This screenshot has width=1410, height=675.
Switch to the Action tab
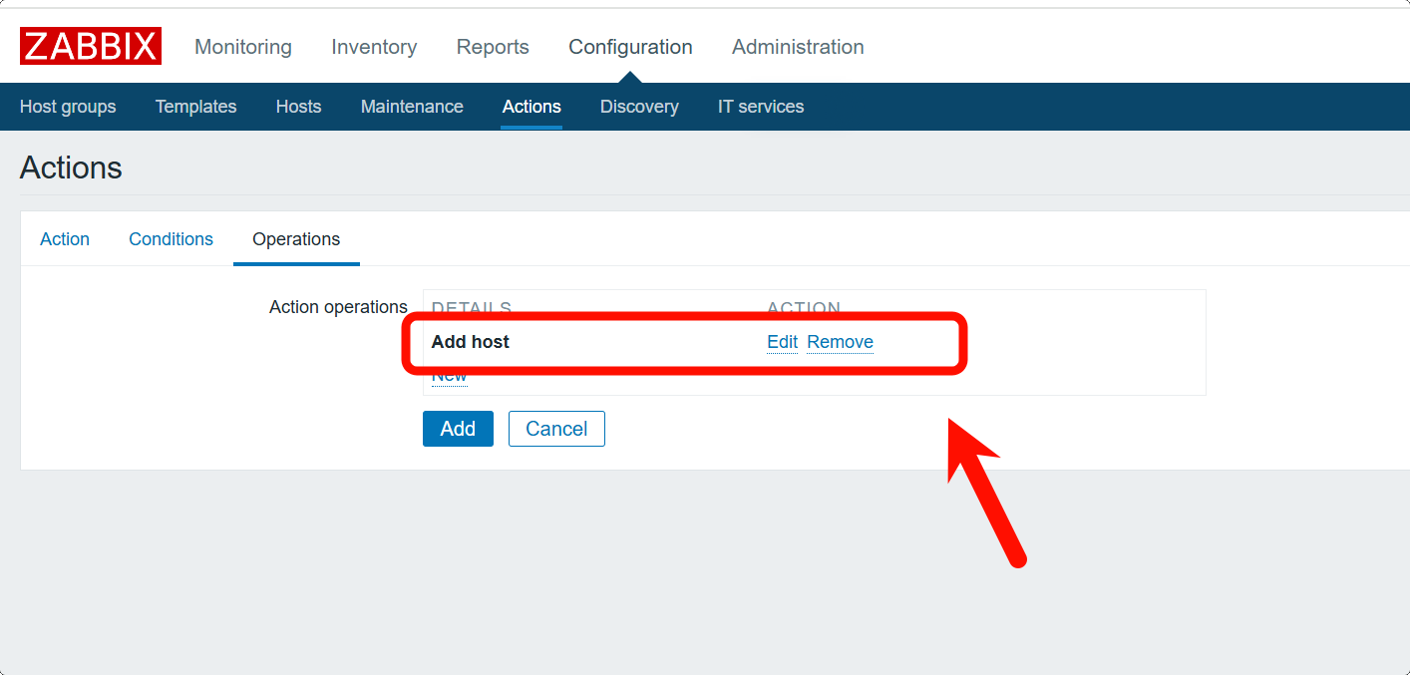65,239
